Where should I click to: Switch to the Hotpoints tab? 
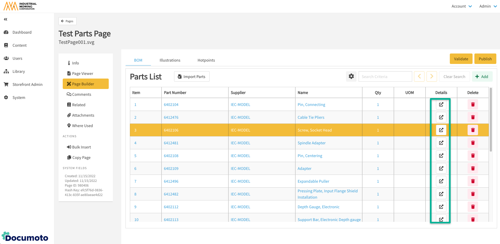click(206, 60)
